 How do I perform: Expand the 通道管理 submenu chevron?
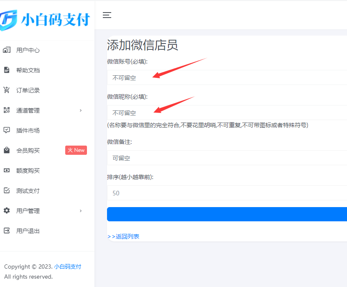[81, 110]
